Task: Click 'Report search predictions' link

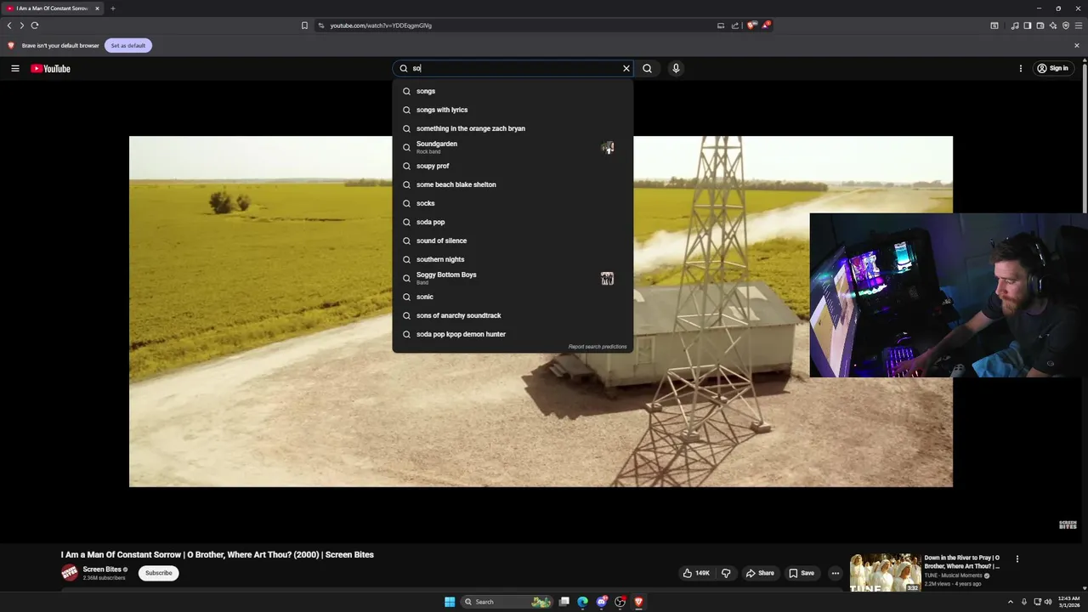Action: point(598,347)
